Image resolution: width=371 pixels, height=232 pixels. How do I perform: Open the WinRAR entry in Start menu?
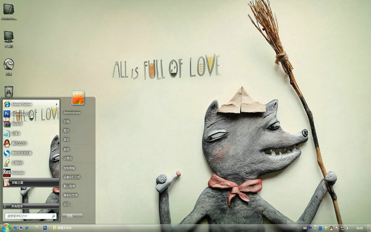[x=31, y=124]
